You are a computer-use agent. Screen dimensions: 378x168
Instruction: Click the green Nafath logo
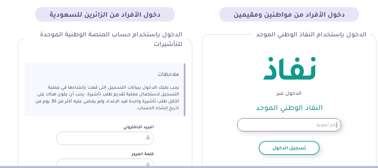click(289, 68)
